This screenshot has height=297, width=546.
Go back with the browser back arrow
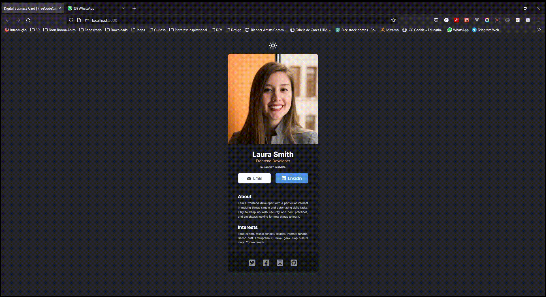[x=8, y=20]
